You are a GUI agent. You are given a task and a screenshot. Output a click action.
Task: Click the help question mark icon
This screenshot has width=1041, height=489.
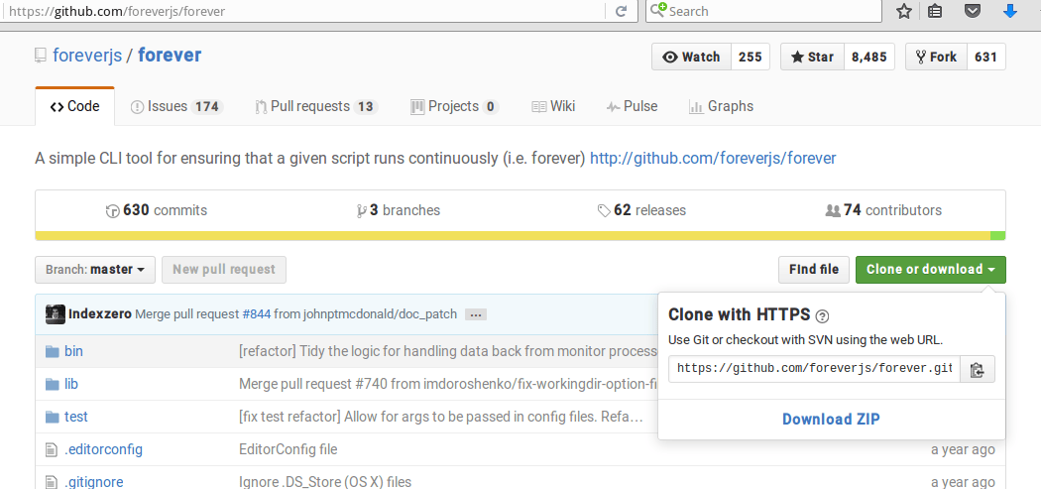coord(822,315)
